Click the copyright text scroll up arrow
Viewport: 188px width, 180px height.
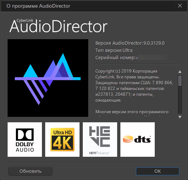[180, 71]
